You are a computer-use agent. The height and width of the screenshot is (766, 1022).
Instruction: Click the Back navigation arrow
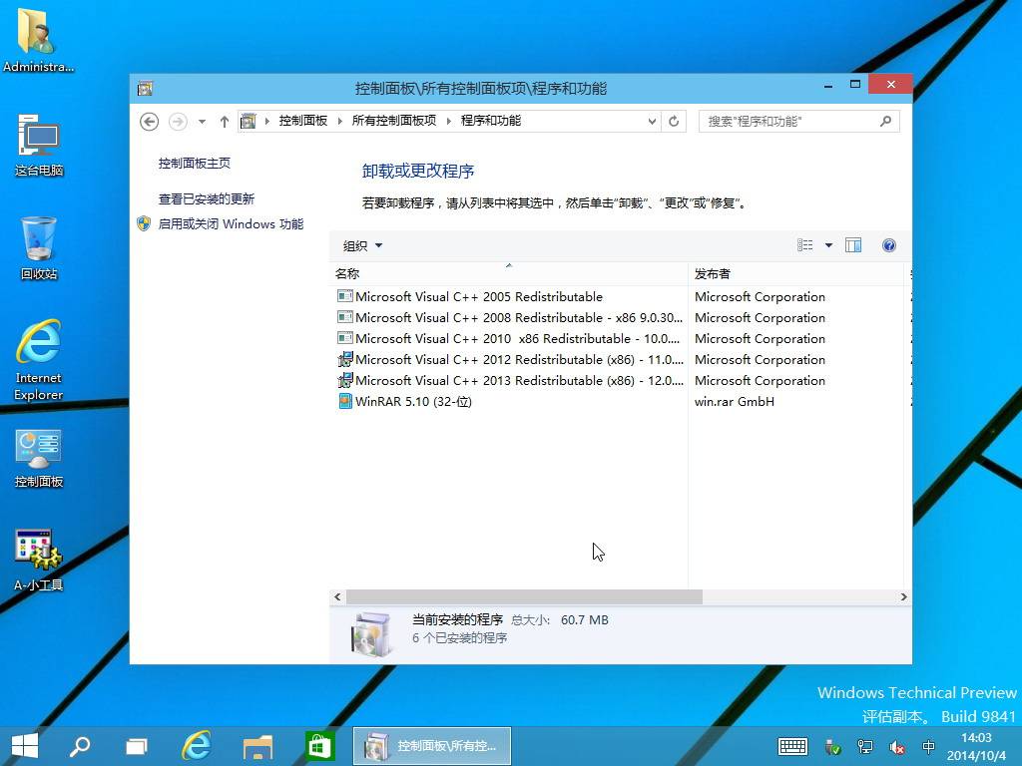[x=150, y=122]
